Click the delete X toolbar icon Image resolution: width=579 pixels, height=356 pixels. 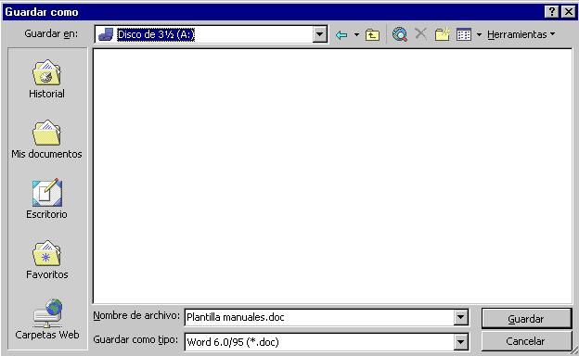tap(420, 34)
